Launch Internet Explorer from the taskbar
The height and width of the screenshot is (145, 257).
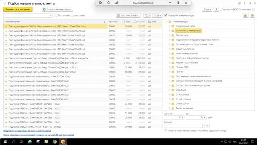(30, 141)
